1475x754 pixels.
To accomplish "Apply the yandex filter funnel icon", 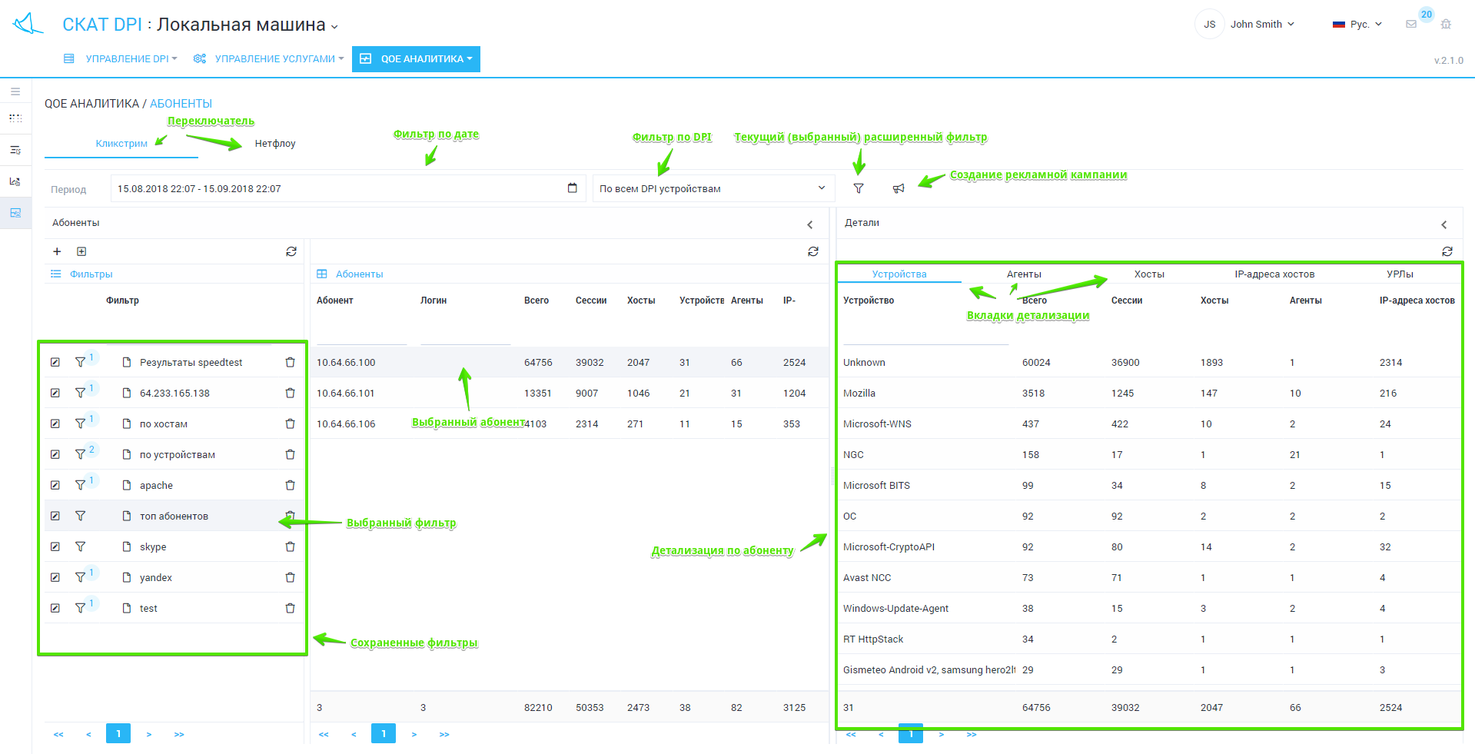I will (x=80, y=577).
